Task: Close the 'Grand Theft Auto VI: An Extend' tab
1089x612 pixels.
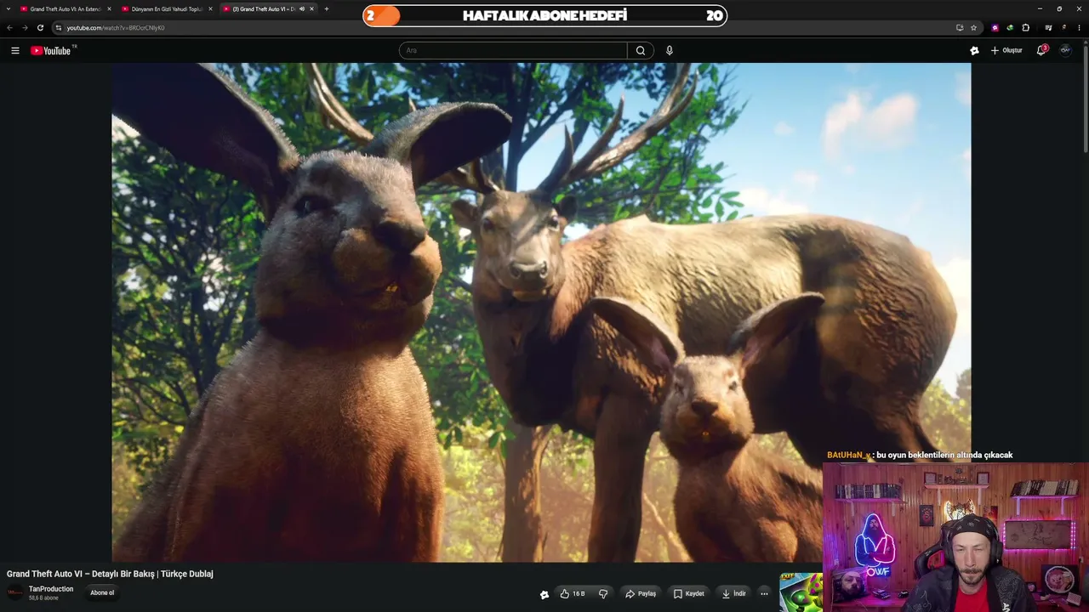Action: pos(109,8)
